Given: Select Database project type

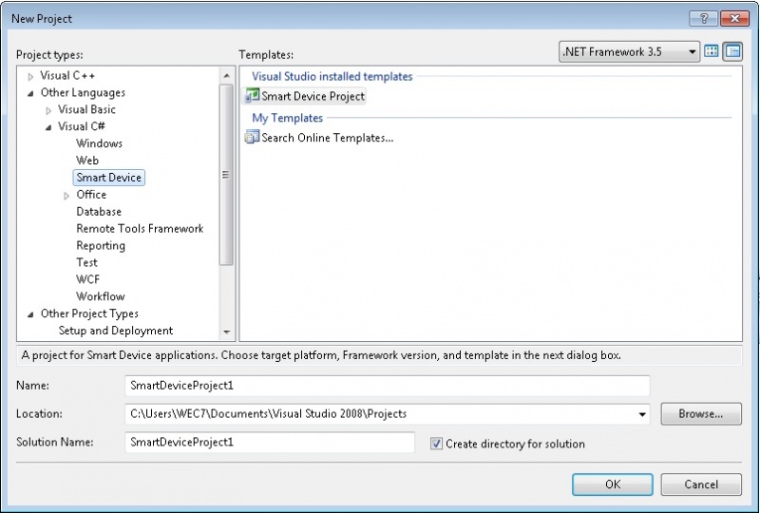Looking at the screenshot, I should pyautogui.click(x=99, y=212).
